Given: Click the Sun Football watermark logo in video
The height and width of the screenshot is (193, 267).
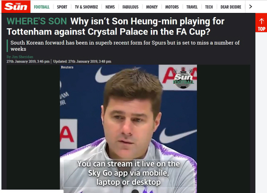Looking at the screenshot, I should point(183,78).
